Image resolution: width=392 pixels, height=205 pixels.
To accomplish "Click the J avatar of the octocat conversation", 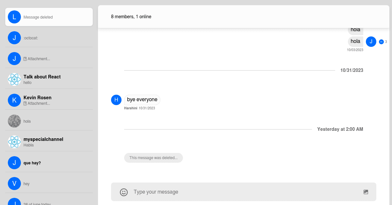I will coord(14,38).
